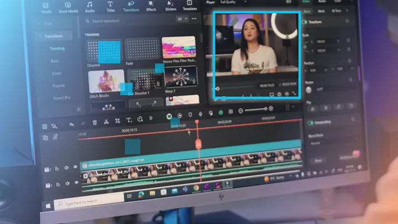This screenshot has height=224, width=398.
Task: Zoom in the timeline with plus icon
Action: coord(271,108)
